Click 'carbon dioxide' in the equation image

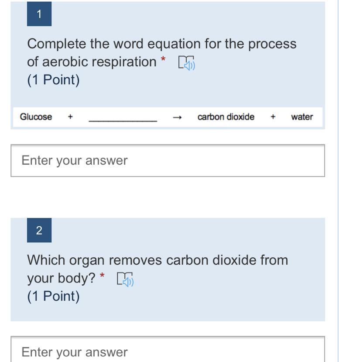226,117
